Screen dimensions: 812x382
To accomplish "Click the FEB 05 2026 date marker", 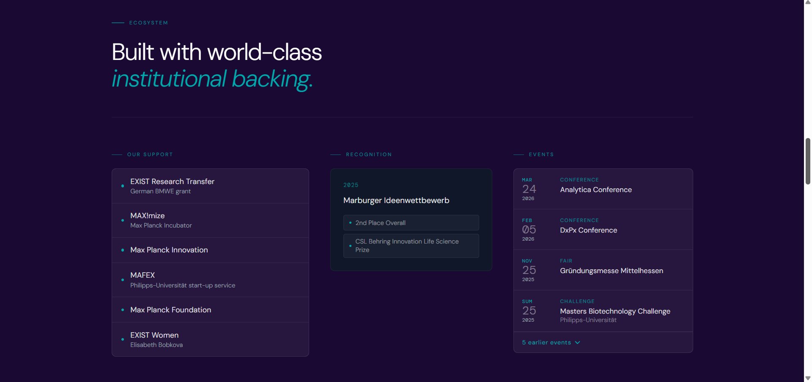I will (x=529, y=230).
